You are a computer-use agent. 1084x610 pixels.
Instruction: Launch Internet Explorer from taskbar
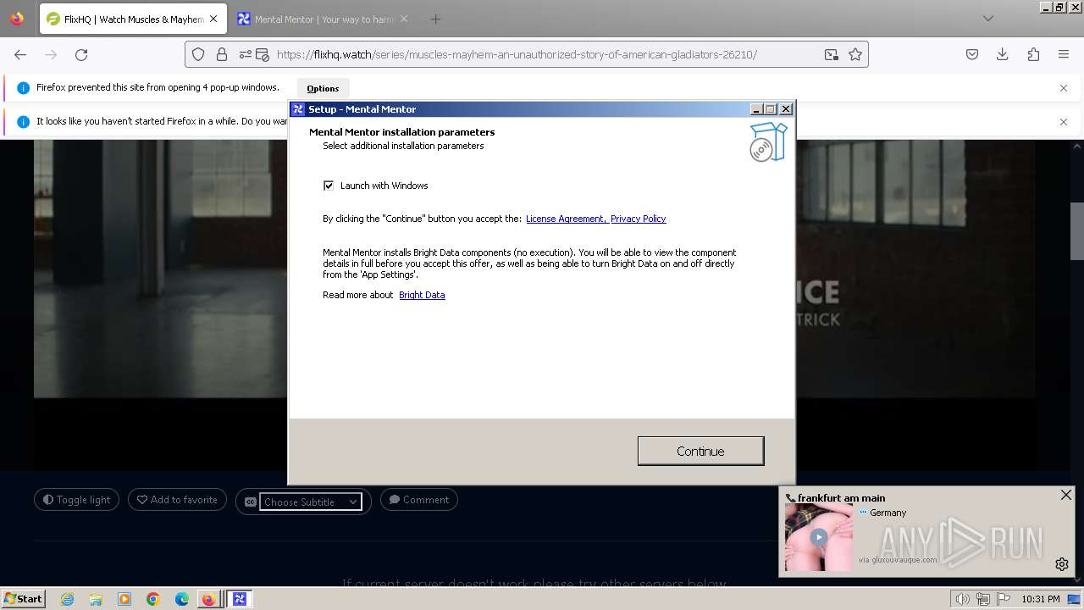point(67,599)
